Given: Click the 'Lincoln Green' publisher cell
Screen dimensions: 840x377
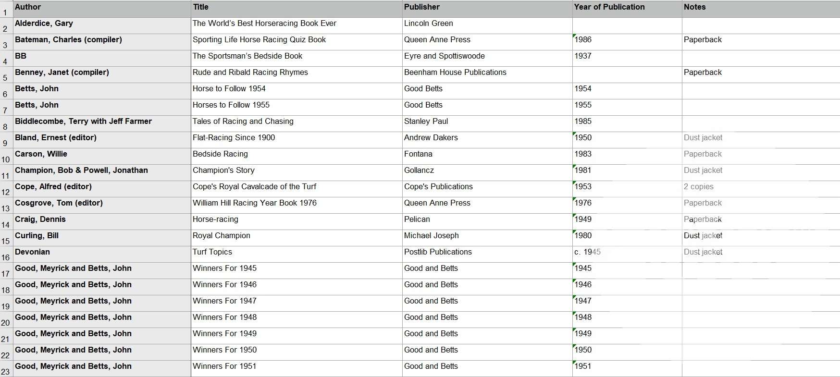Looking at the screenshot, I should point(487,26).
